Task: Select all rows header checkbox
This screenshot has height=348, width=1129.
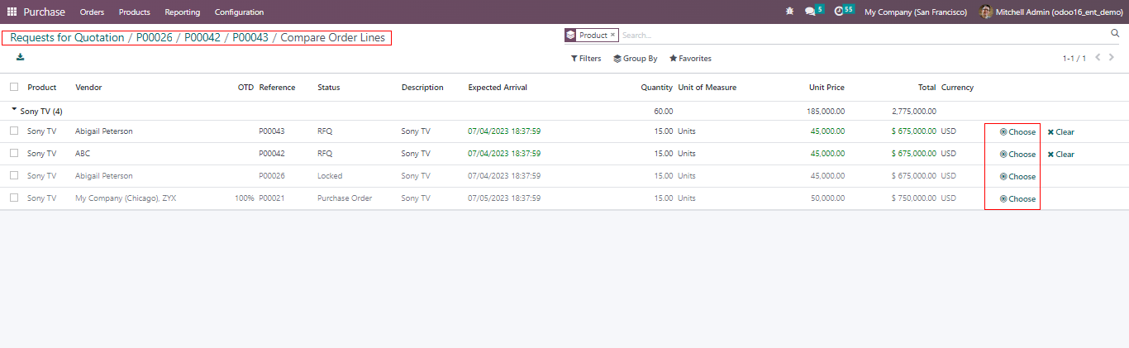Action: coord(14,87)
